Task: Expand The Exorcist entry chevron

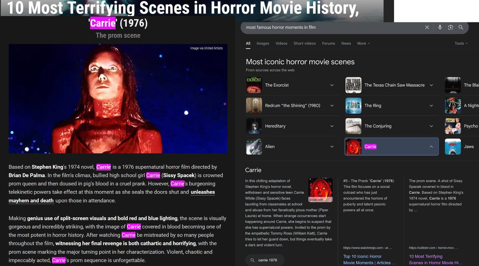Action: pos(332,85)
